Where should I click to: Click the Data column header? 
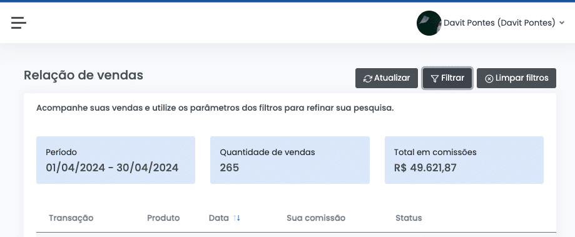pos(218,218)
